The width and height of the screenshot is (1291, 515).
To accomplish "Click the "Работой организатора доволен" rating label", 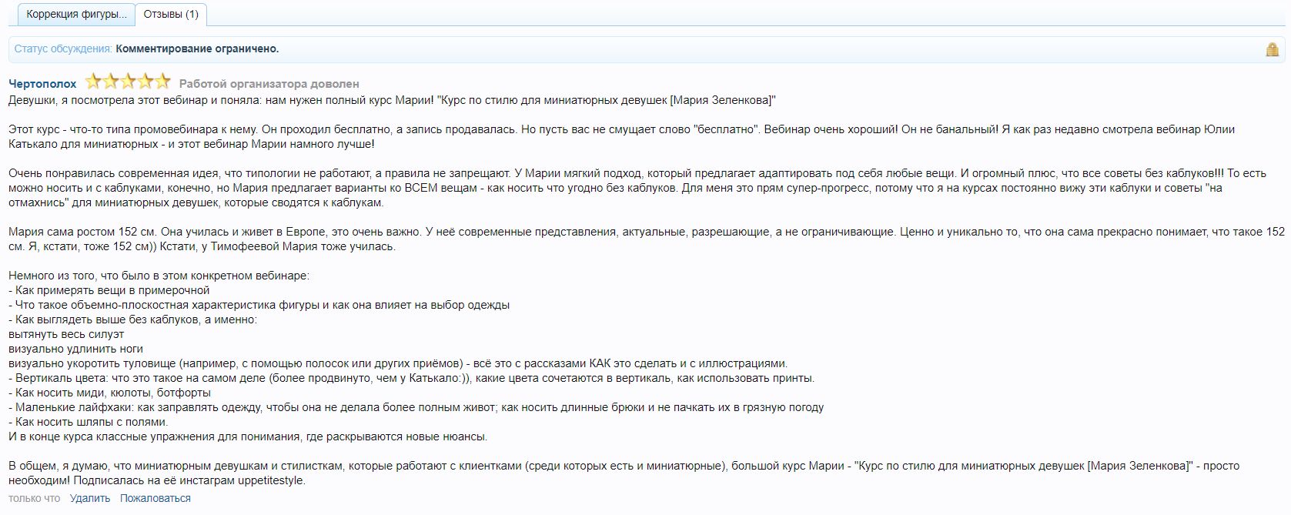I will pos(269,84).
